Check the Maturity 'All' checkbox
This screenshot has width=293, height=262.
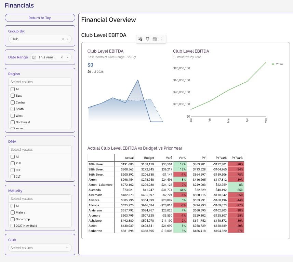click(13, 206)
